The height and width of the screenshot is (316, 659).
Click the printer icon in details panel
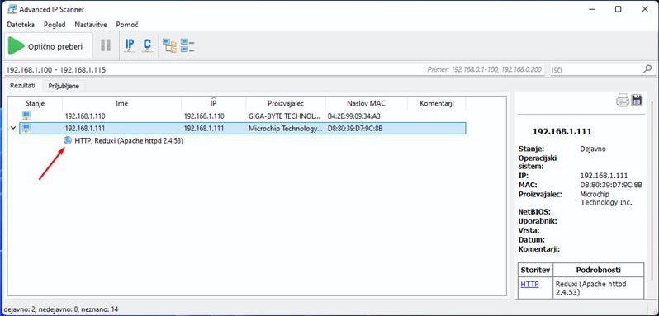coord(623,101)
